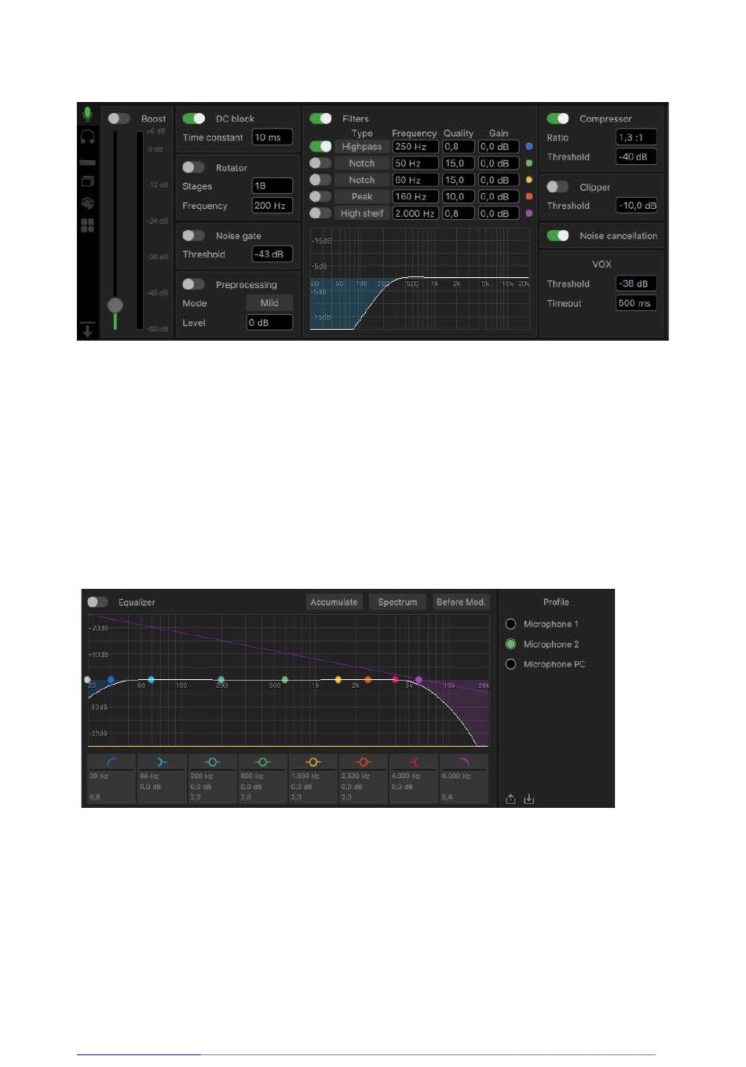Screen dimensions: 746x1067
Task: Open the headphones settings tab icon
Action: point(87,137)
